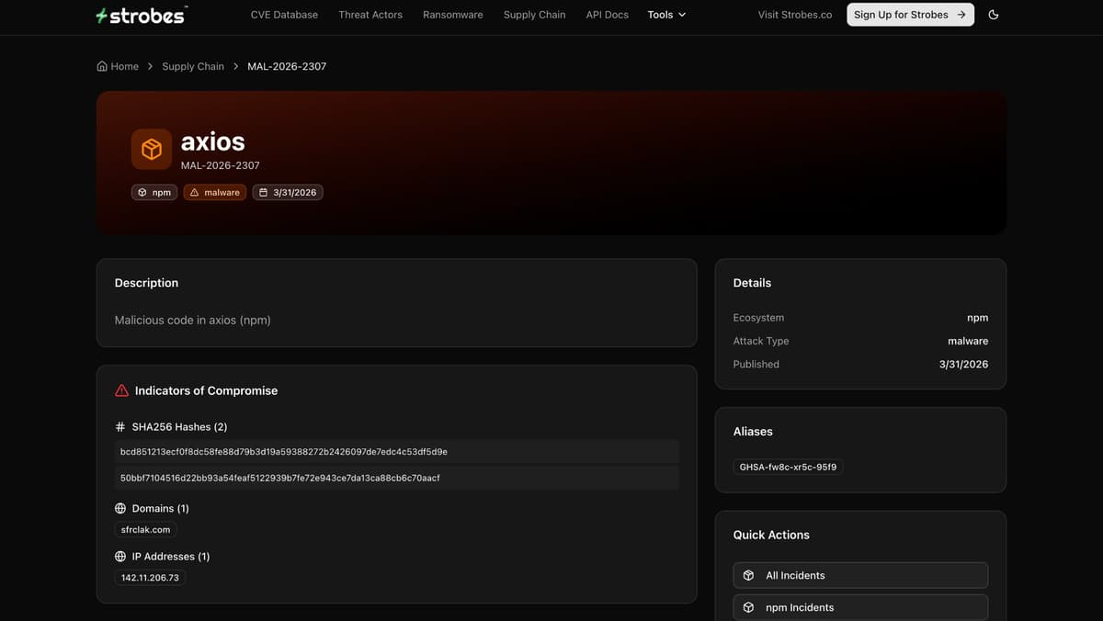Click the SHA256 hash symbol icon
1103x621 pixels.
pyautogui.click(x=120, y=427)
